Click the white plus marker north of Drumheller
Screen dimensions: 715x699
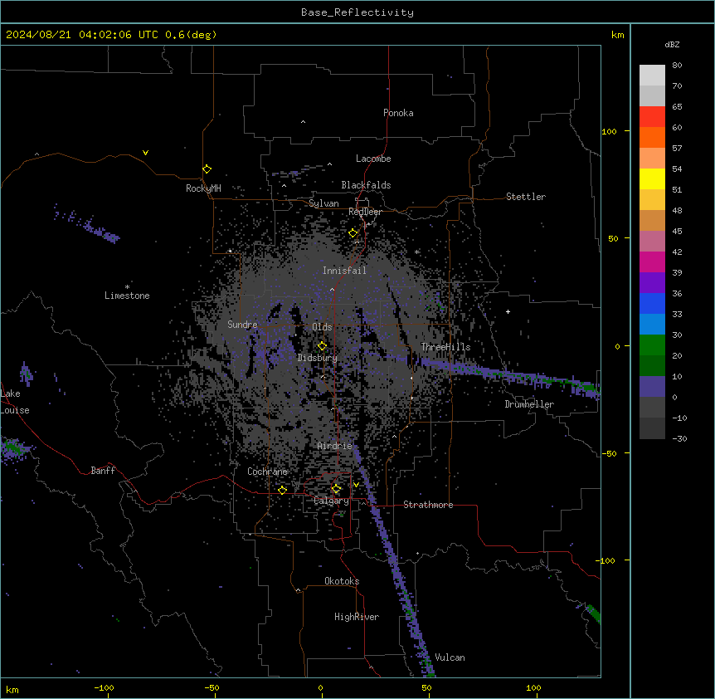click(x=508, y=311)
